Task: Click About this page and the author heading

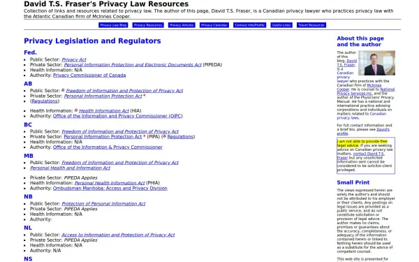Action: (x=360, y=41)
